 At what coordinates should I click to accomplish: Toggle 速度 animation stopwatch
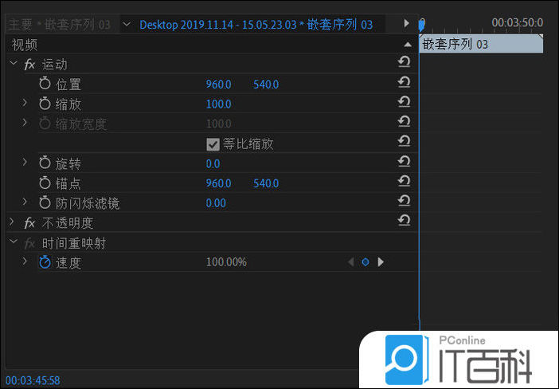tap(45, 262)
